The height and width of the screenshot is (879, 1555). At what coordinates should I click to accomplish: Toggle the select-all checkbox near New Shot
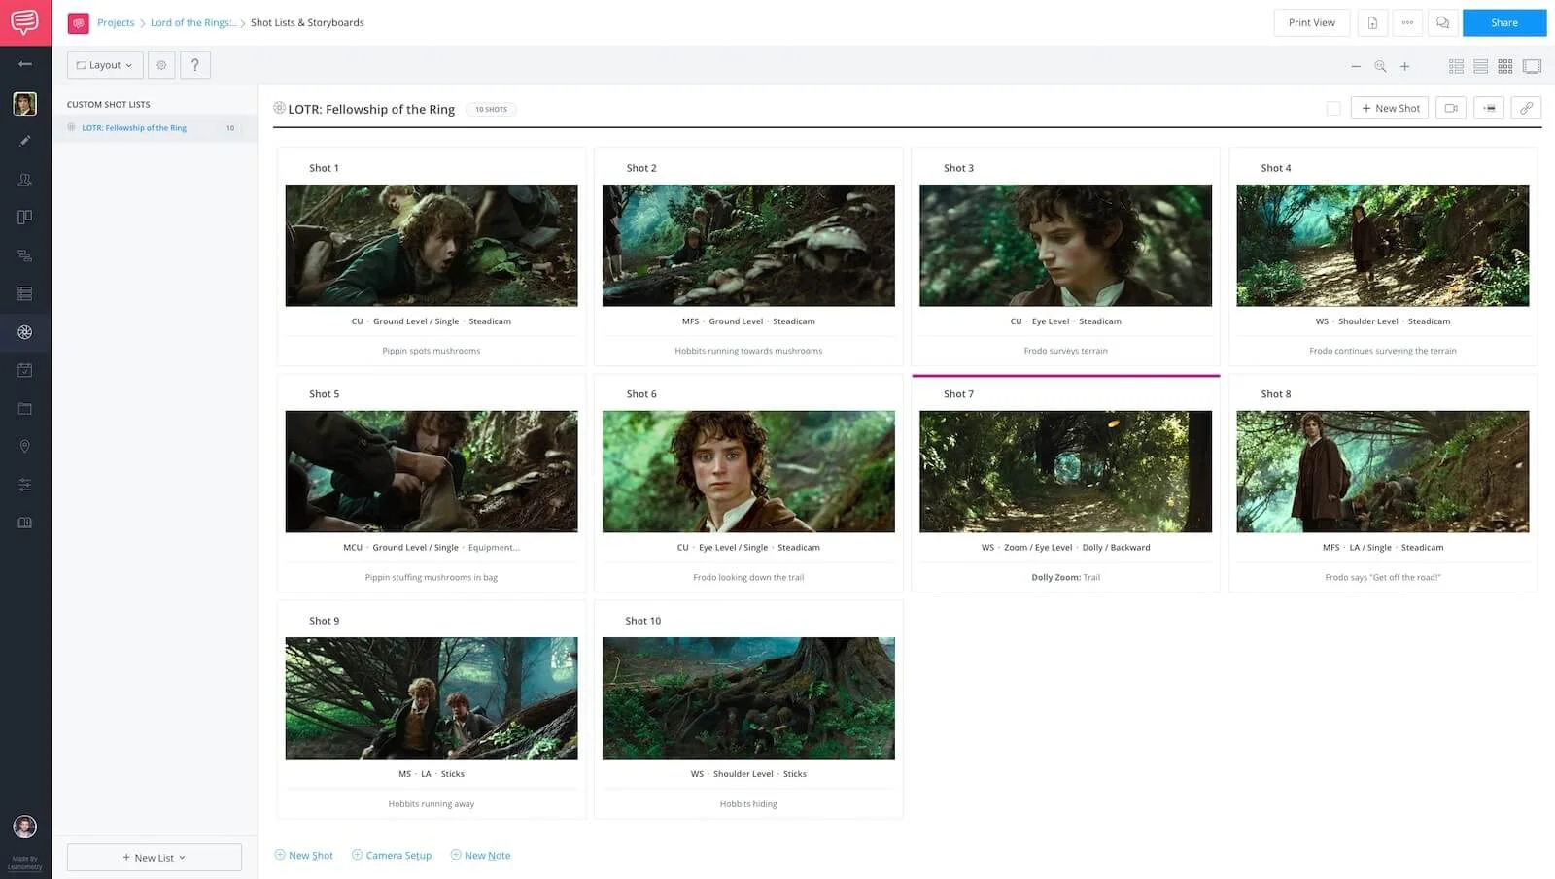1333,109
